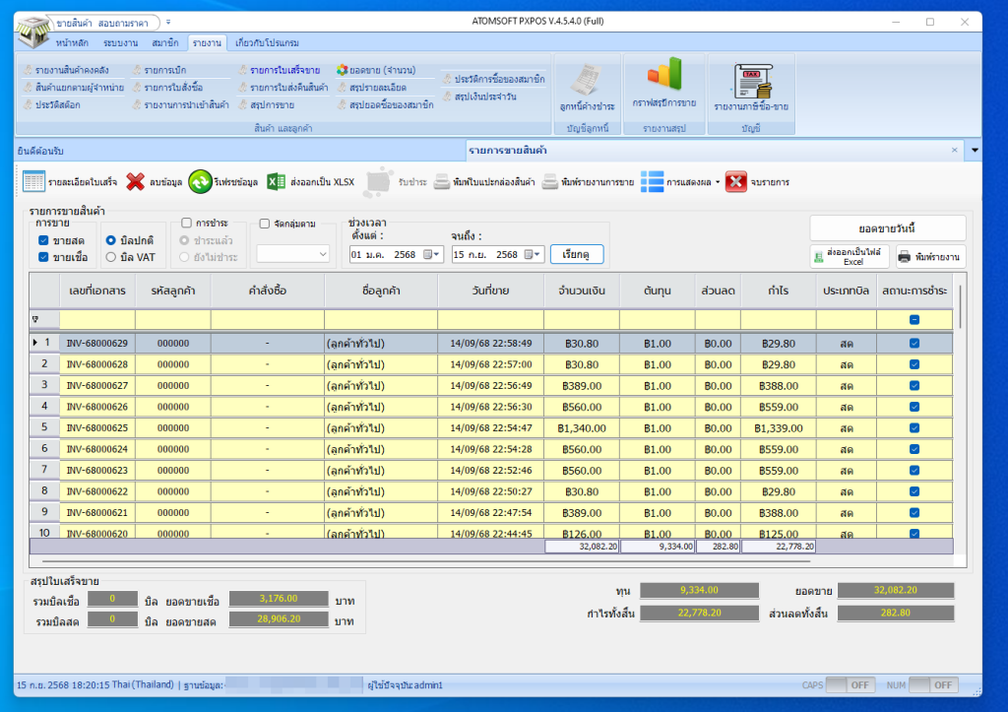The height and width of the screenshot is (712, 1008).
Task: Click the ส่งออกเป็นไฟล์ Excel button
Action: pyautogui.click(x=850, y=257)
